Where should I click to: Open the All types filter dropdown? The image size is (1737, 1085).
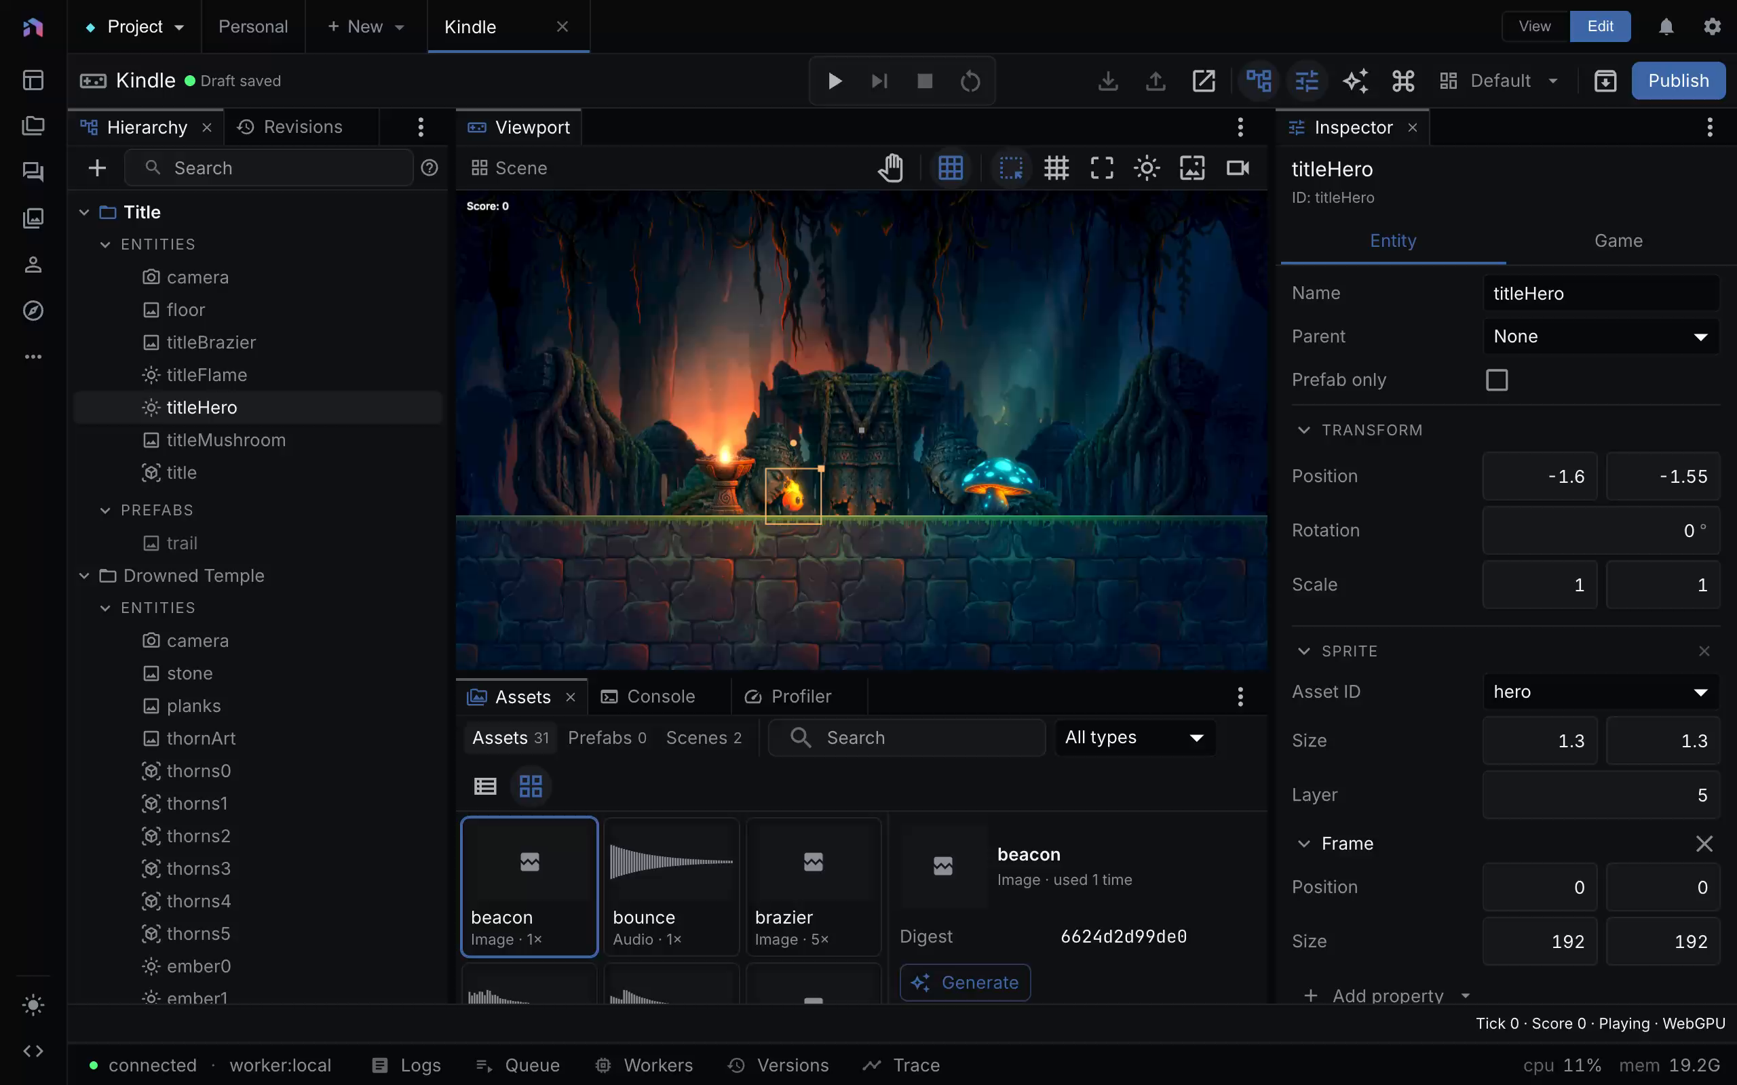tap(1134, 738)
